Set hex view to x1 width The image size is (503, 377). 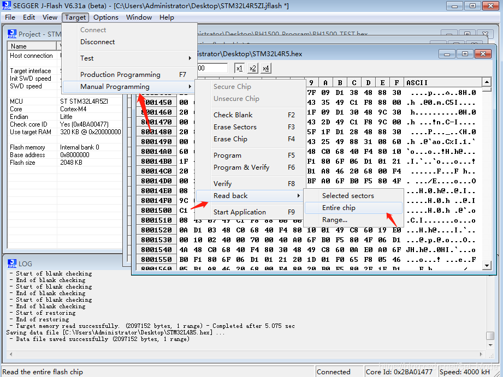(x=239, y=68)
